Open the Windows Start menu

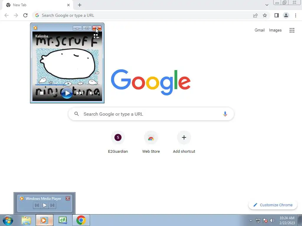point(8,220)
